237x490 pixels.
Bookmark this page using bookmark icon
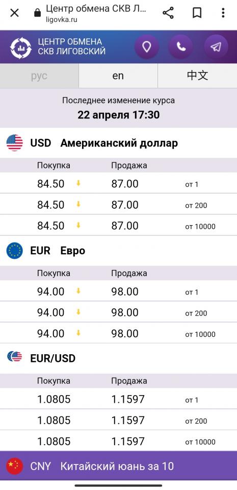(197, 13)
